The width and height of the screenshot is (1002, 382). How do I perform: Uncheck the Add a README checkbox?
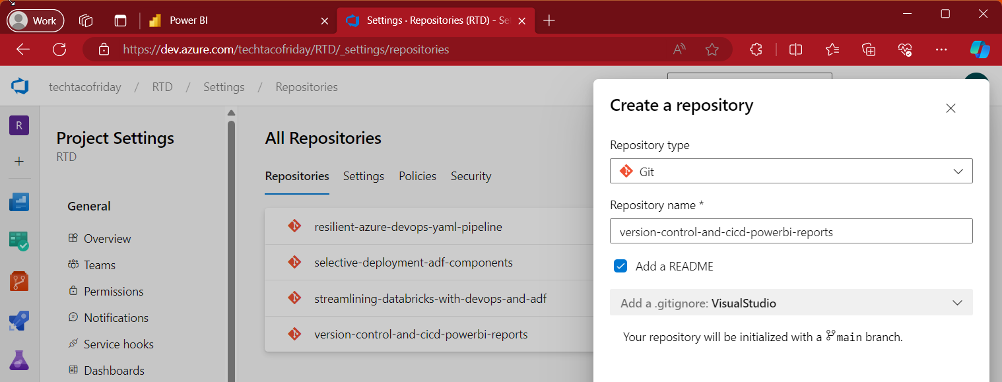[620, 266]
